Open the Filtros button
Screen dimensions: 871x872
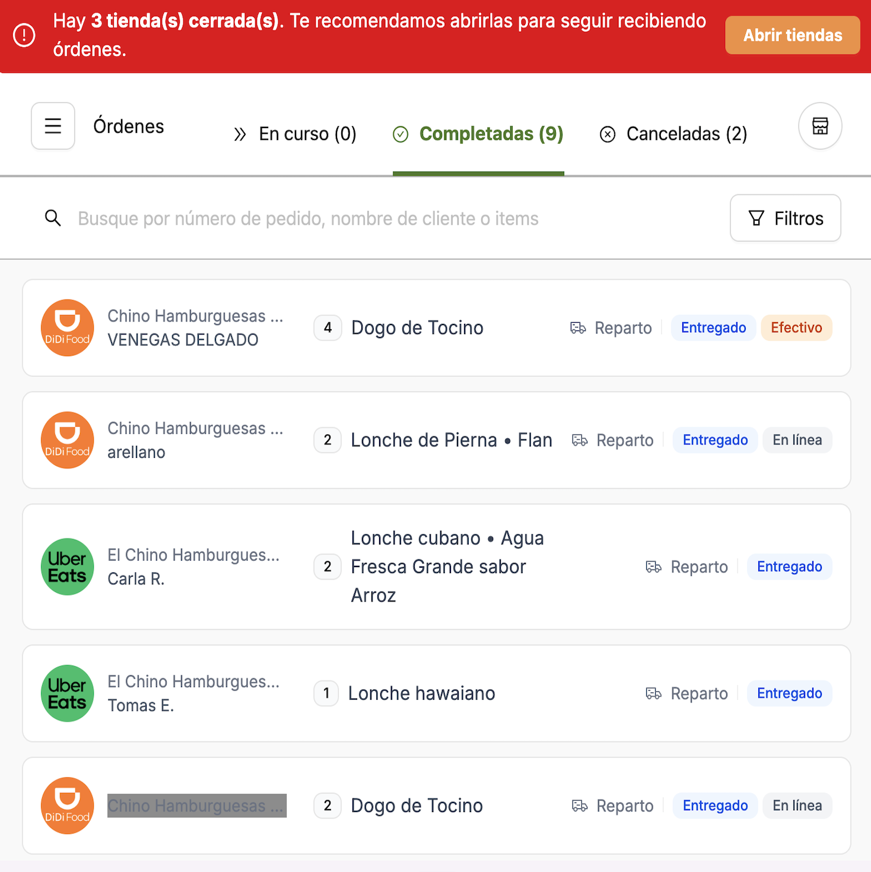coord(786,218)
